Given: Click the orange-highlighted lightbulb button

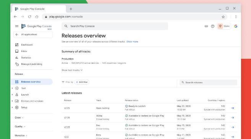Looking at the screenshot, I should (220, 26).
